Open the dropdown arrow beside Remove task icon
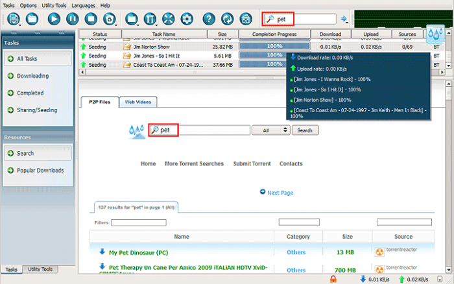 (x=116, y=25)
